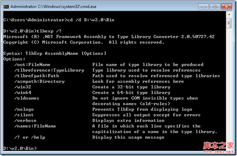Click the scrollbar up arrow
Image resolution: width=237 pixels, height=156 pixels.
click(229, 14)
